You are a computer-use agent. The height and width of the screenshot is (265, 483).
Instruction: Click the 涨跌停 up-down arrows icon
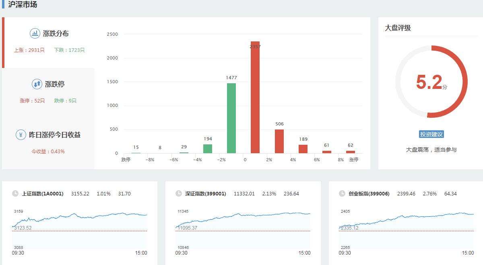(x=37, y=84)
